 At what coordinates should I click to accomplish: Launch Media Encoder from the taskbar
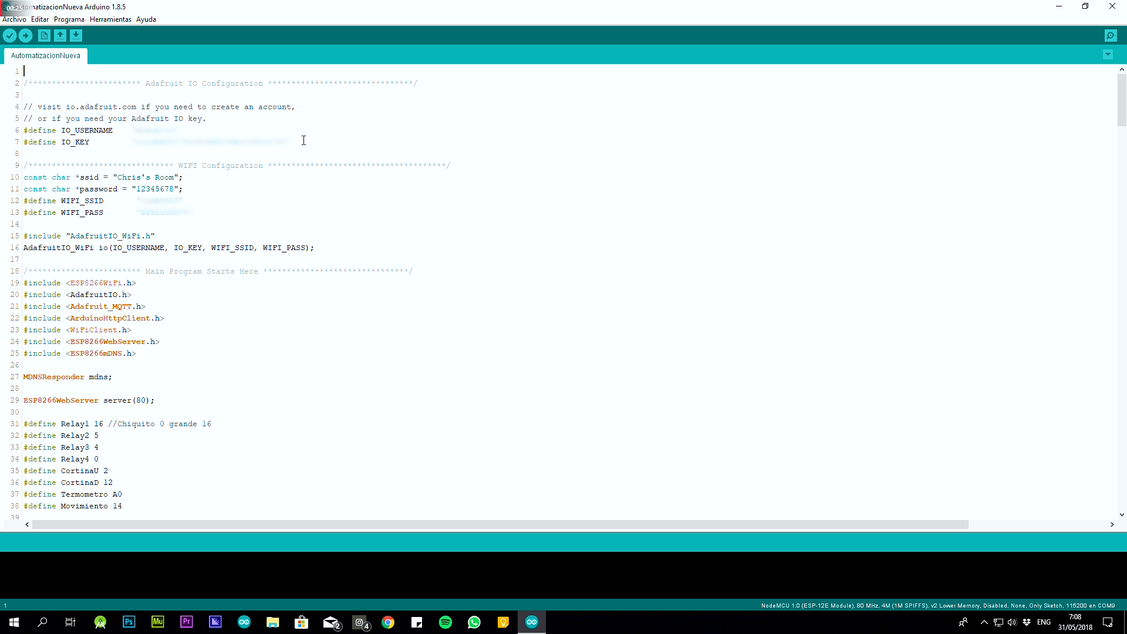[x=215, y=622]
